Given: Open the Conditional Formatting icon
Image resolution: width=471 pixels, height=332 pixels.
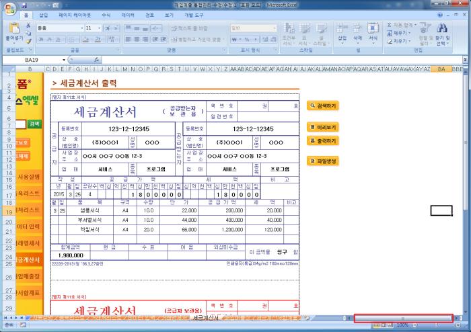Looking at the screenshot, I should click(289, 31).
